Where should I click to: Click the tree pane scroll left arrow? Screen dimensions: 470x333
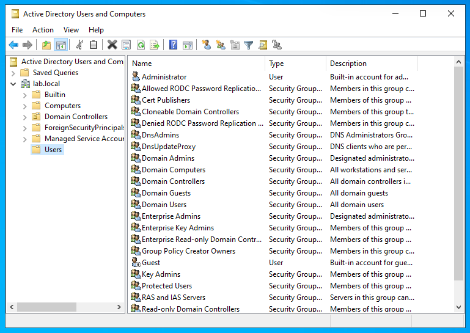tap(12, 307)
